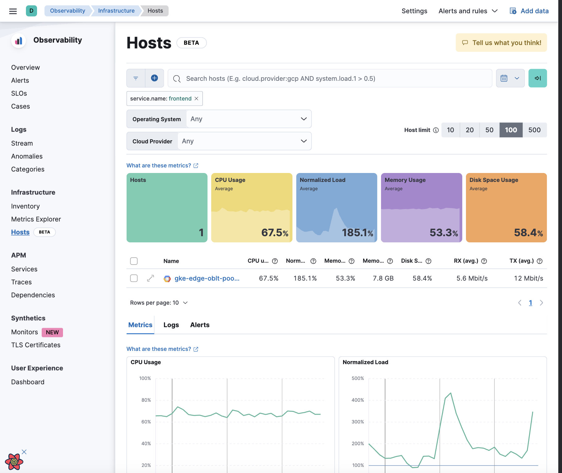Open Inventory in the sidebar

25,206
